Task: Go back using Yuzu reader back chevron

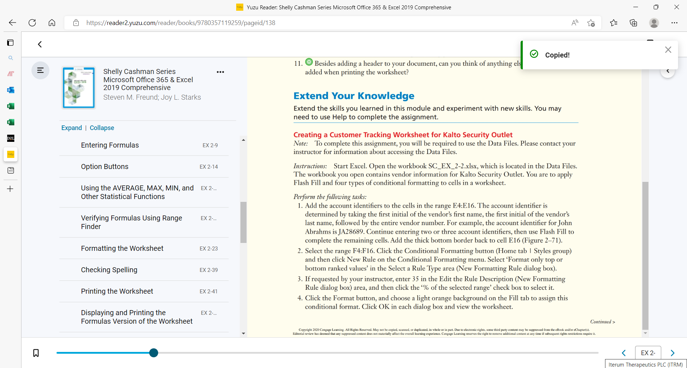Action: pyautogui.click(x=40, y=44)
